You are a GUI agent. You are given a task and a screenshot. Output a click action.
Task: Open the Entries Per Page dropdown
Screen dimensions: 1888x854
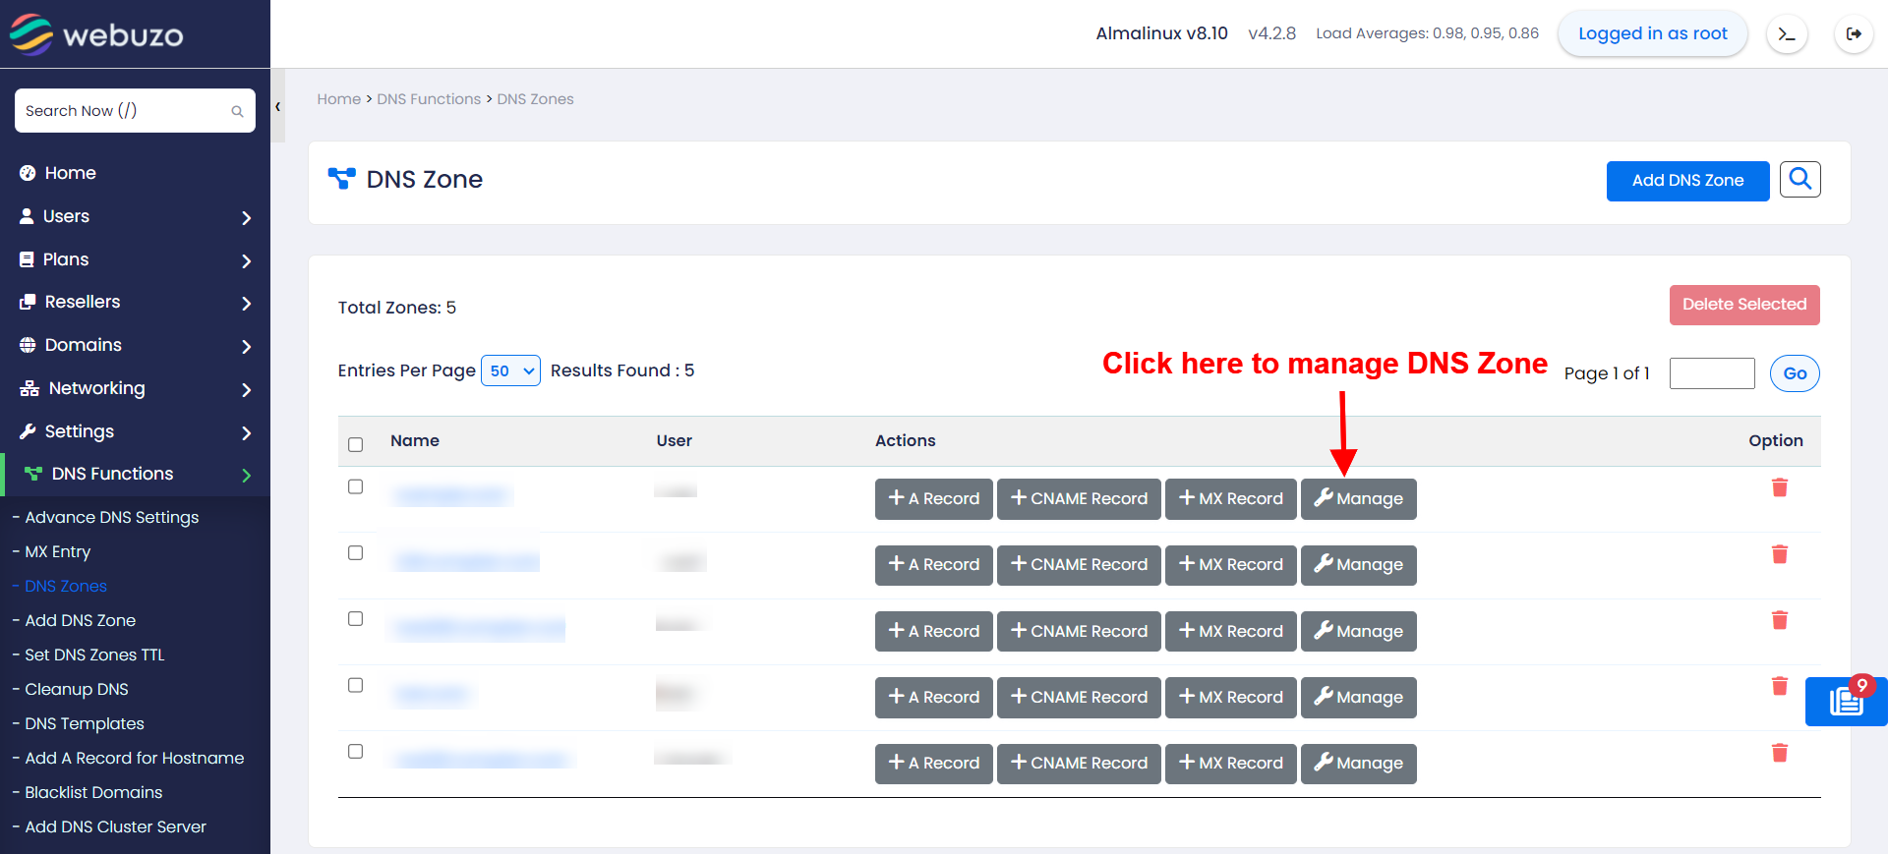(510, 370)
